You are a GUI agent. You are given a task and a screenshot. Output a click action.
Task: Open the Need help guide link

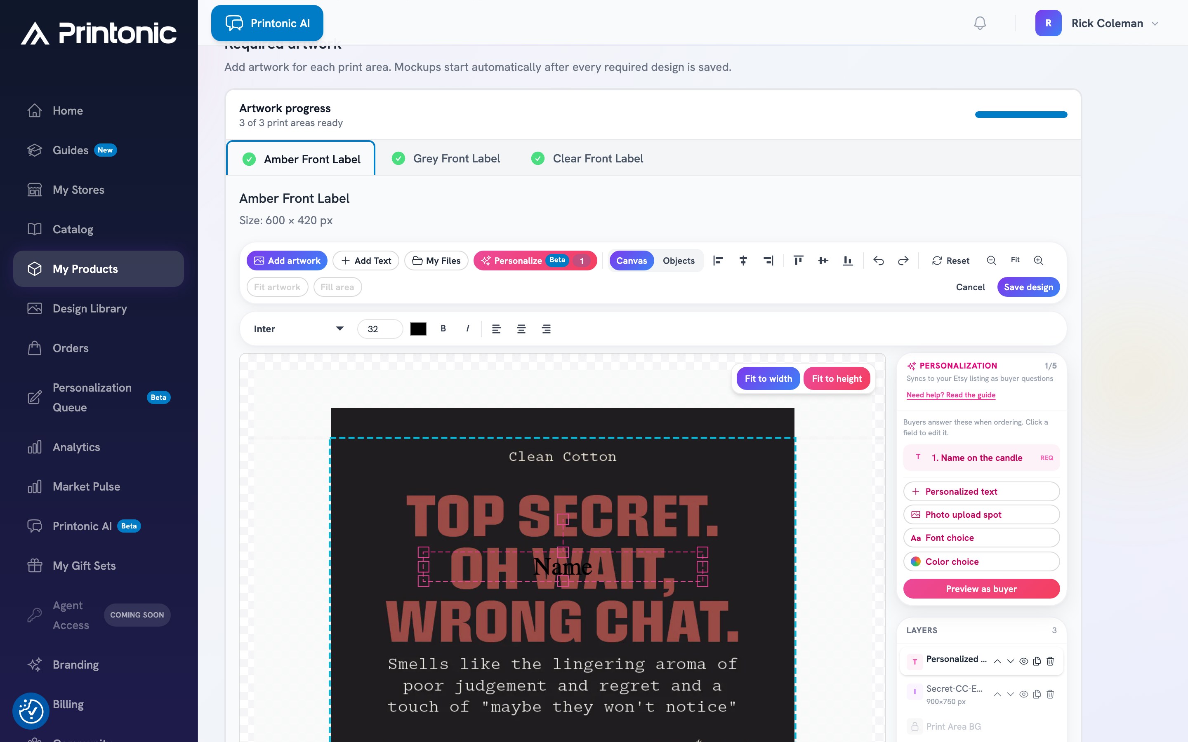[951, 395]
